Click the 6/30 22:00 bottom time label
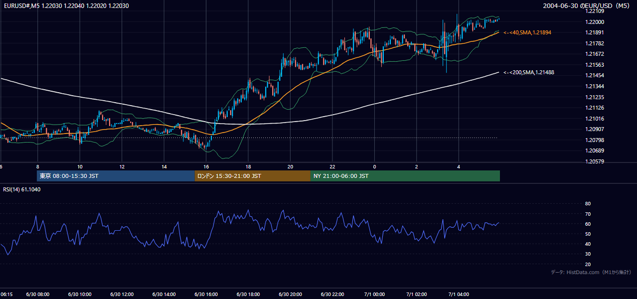The height and width of the screenshot is (299, 637). (333, 295)
